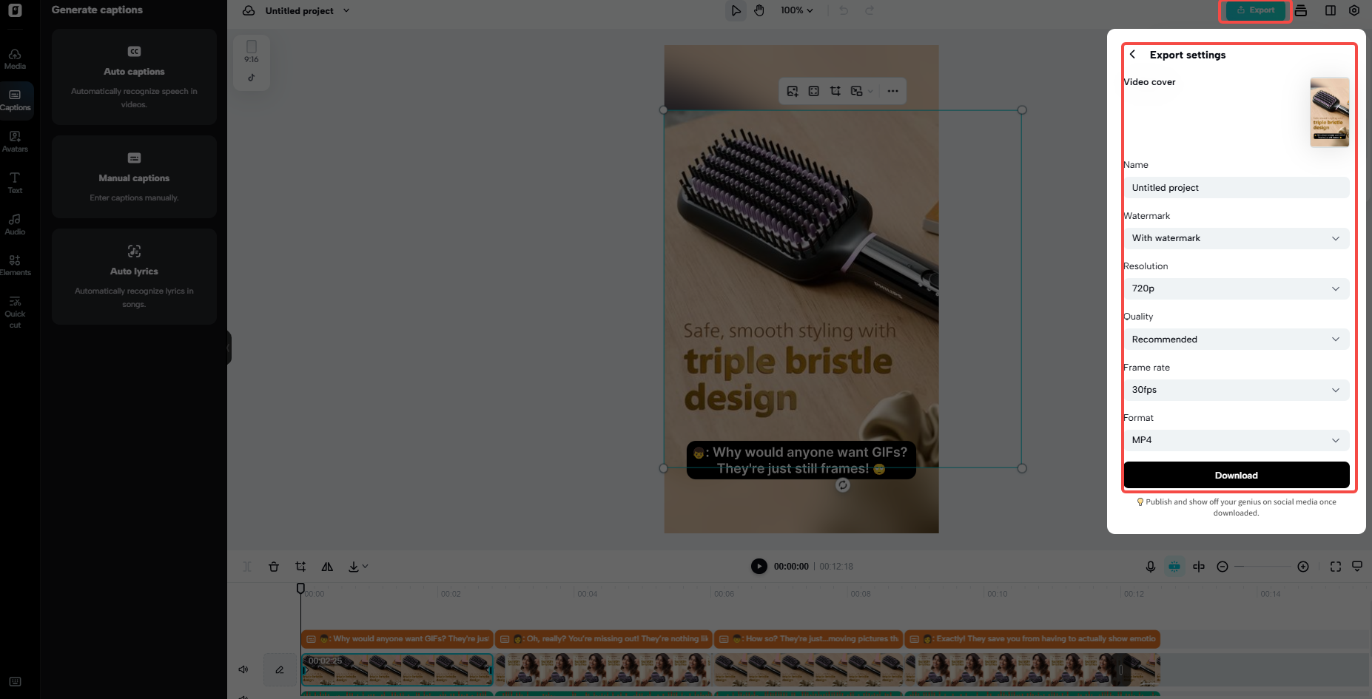Open the Captions panel in sidebar
Image resolution: width=1372 pixels, height=699 pixels.
click(15, 101)
